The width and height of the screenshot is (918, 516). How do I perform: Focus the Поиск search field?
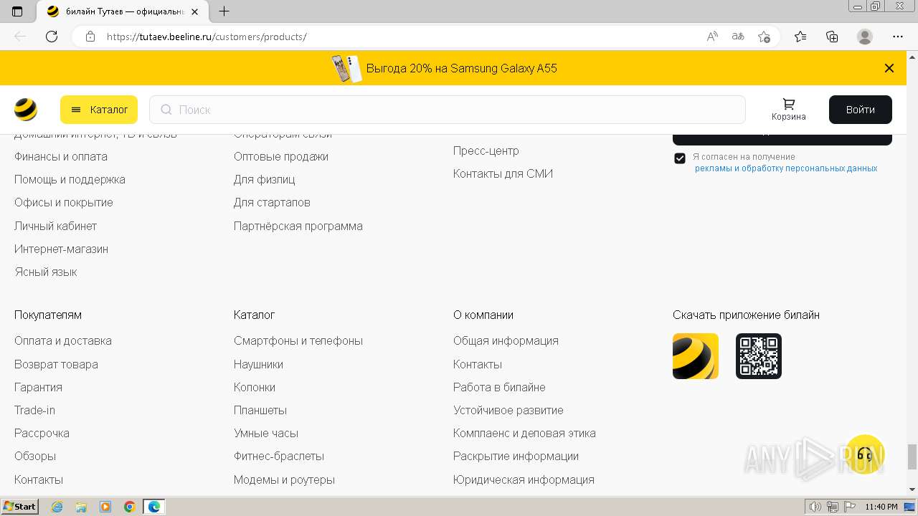click(448, 110)
